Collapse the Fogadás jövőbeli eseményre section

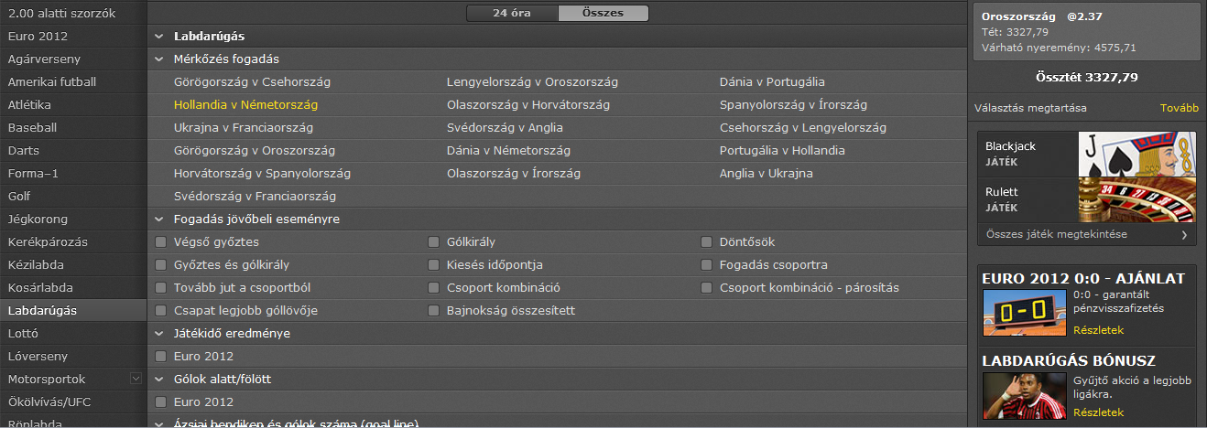click(x=160, y=219)
